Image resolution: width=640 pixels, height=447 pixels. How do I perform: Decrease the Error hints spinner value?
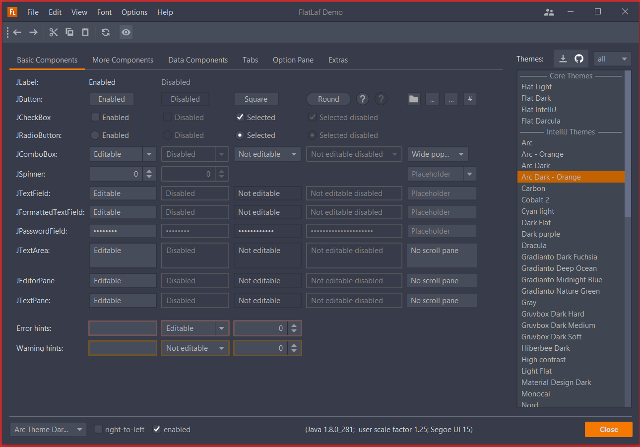tap(295, 331)
